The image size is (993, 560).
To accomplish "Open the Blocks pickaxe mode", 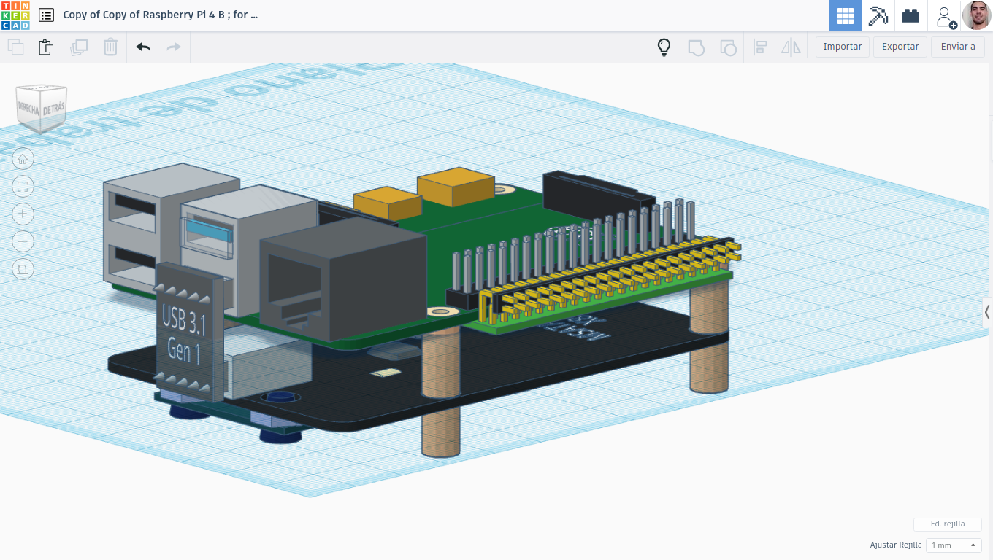I will (878, 15).
